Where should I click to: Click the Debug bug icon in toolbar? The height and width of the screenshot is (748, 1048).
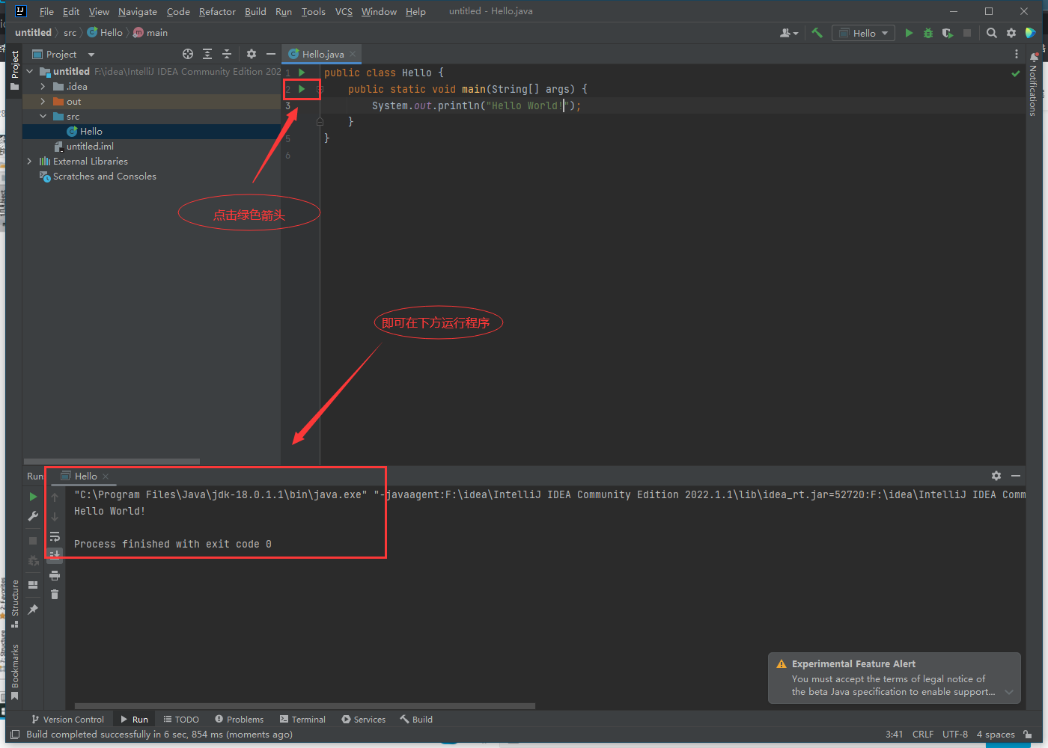tap(928, 33)
